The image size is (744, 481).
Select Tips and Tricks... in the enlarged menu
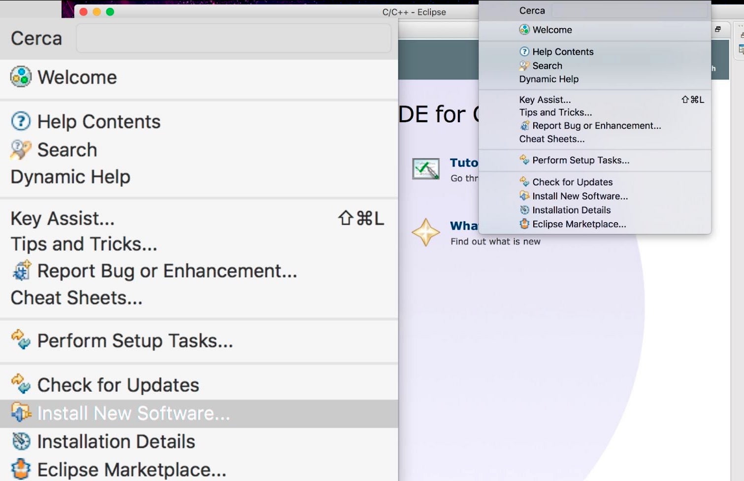84,244
